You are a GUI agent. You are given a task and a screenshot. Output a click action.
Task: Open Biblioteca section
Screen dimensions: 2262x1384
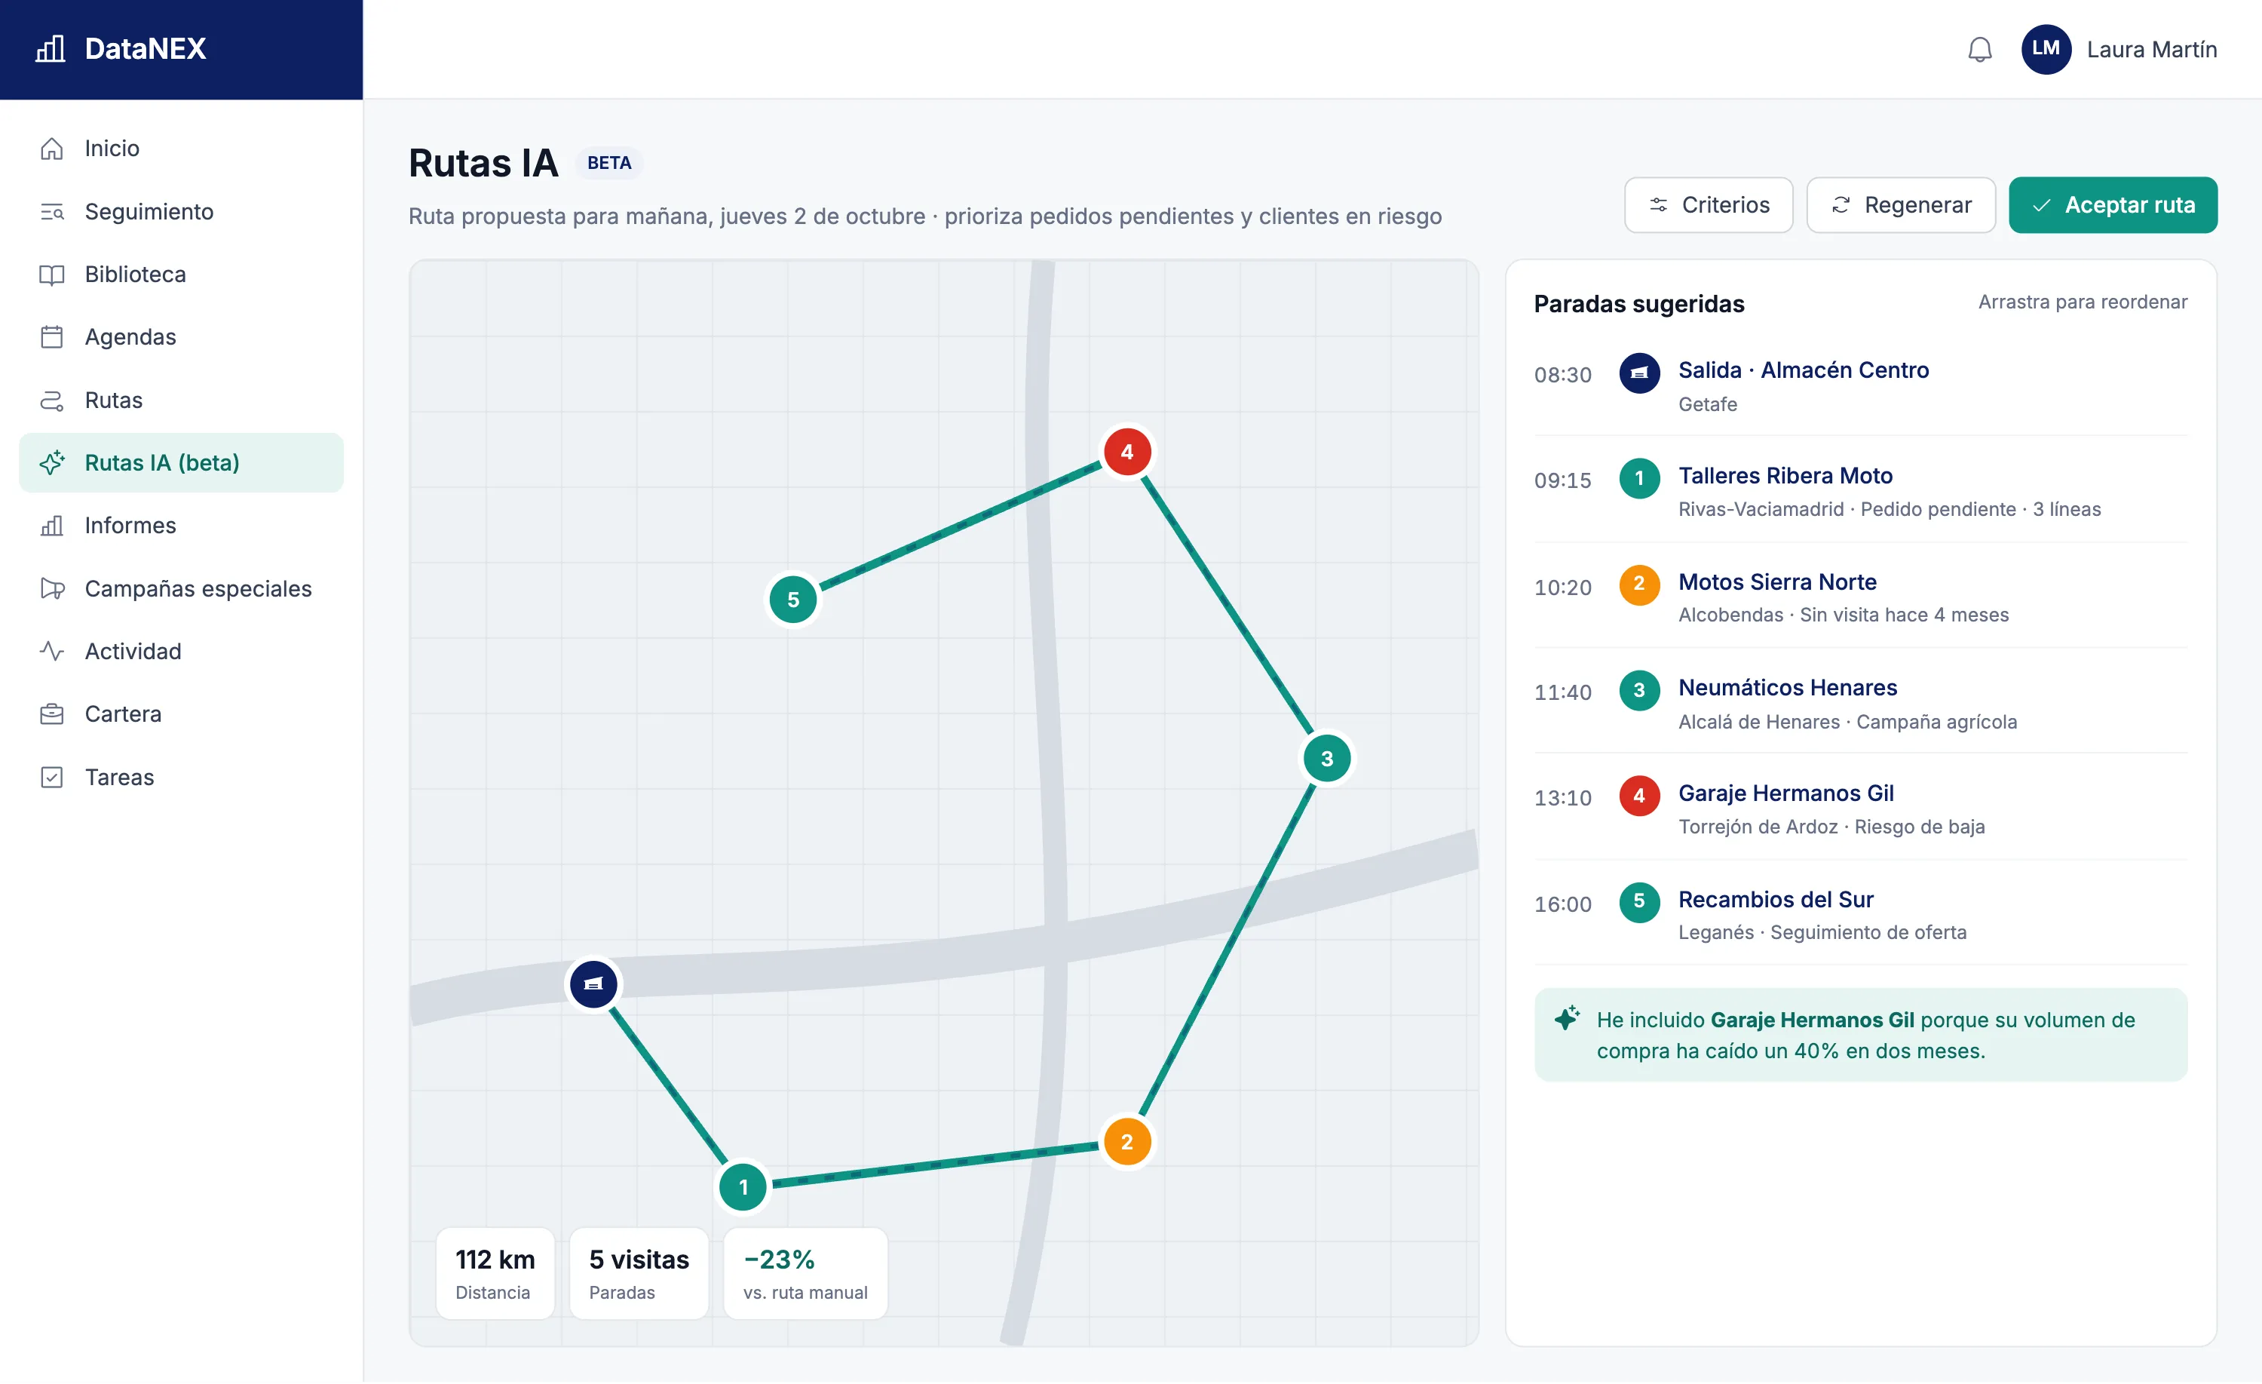point(182,275)
